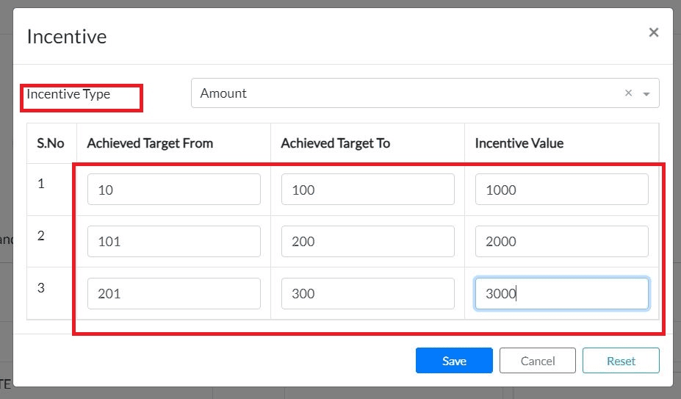
Task: Focus row 2 Achieved Target To field
Action: 367,241
